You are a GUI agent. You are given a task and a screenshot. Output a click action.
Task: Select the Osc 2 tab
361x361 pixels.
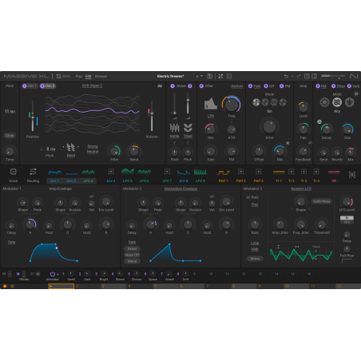click(x=48, y=86)
